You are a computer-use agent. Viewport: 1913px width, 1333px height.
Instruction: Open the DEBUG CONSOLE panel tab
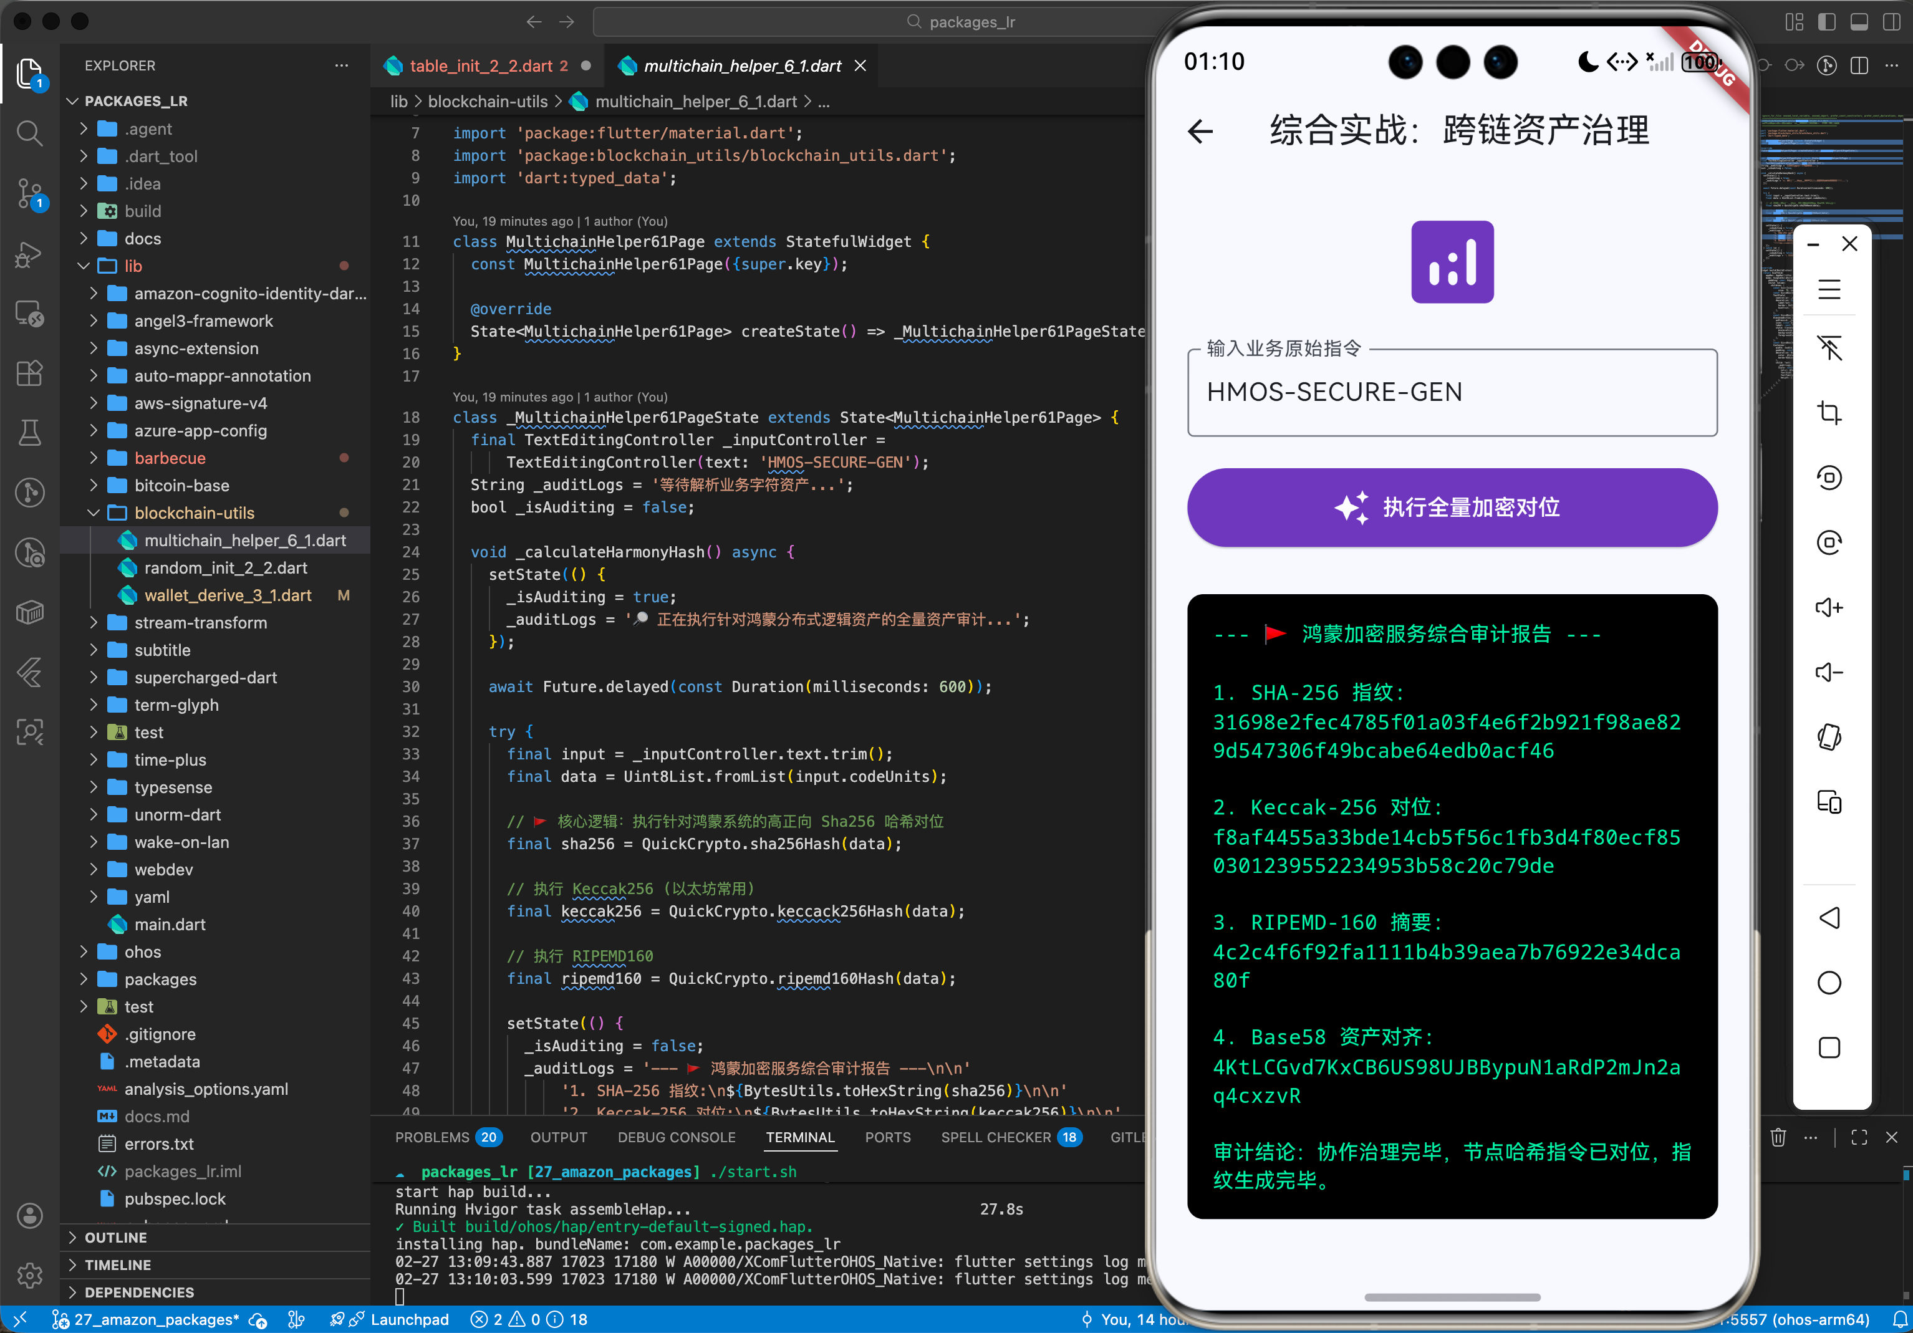pyautogui.click(x=676, y=1137)
